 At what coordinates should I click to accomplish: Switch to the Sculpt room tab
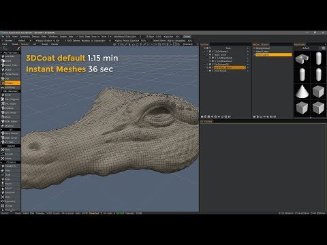(45, 44)
